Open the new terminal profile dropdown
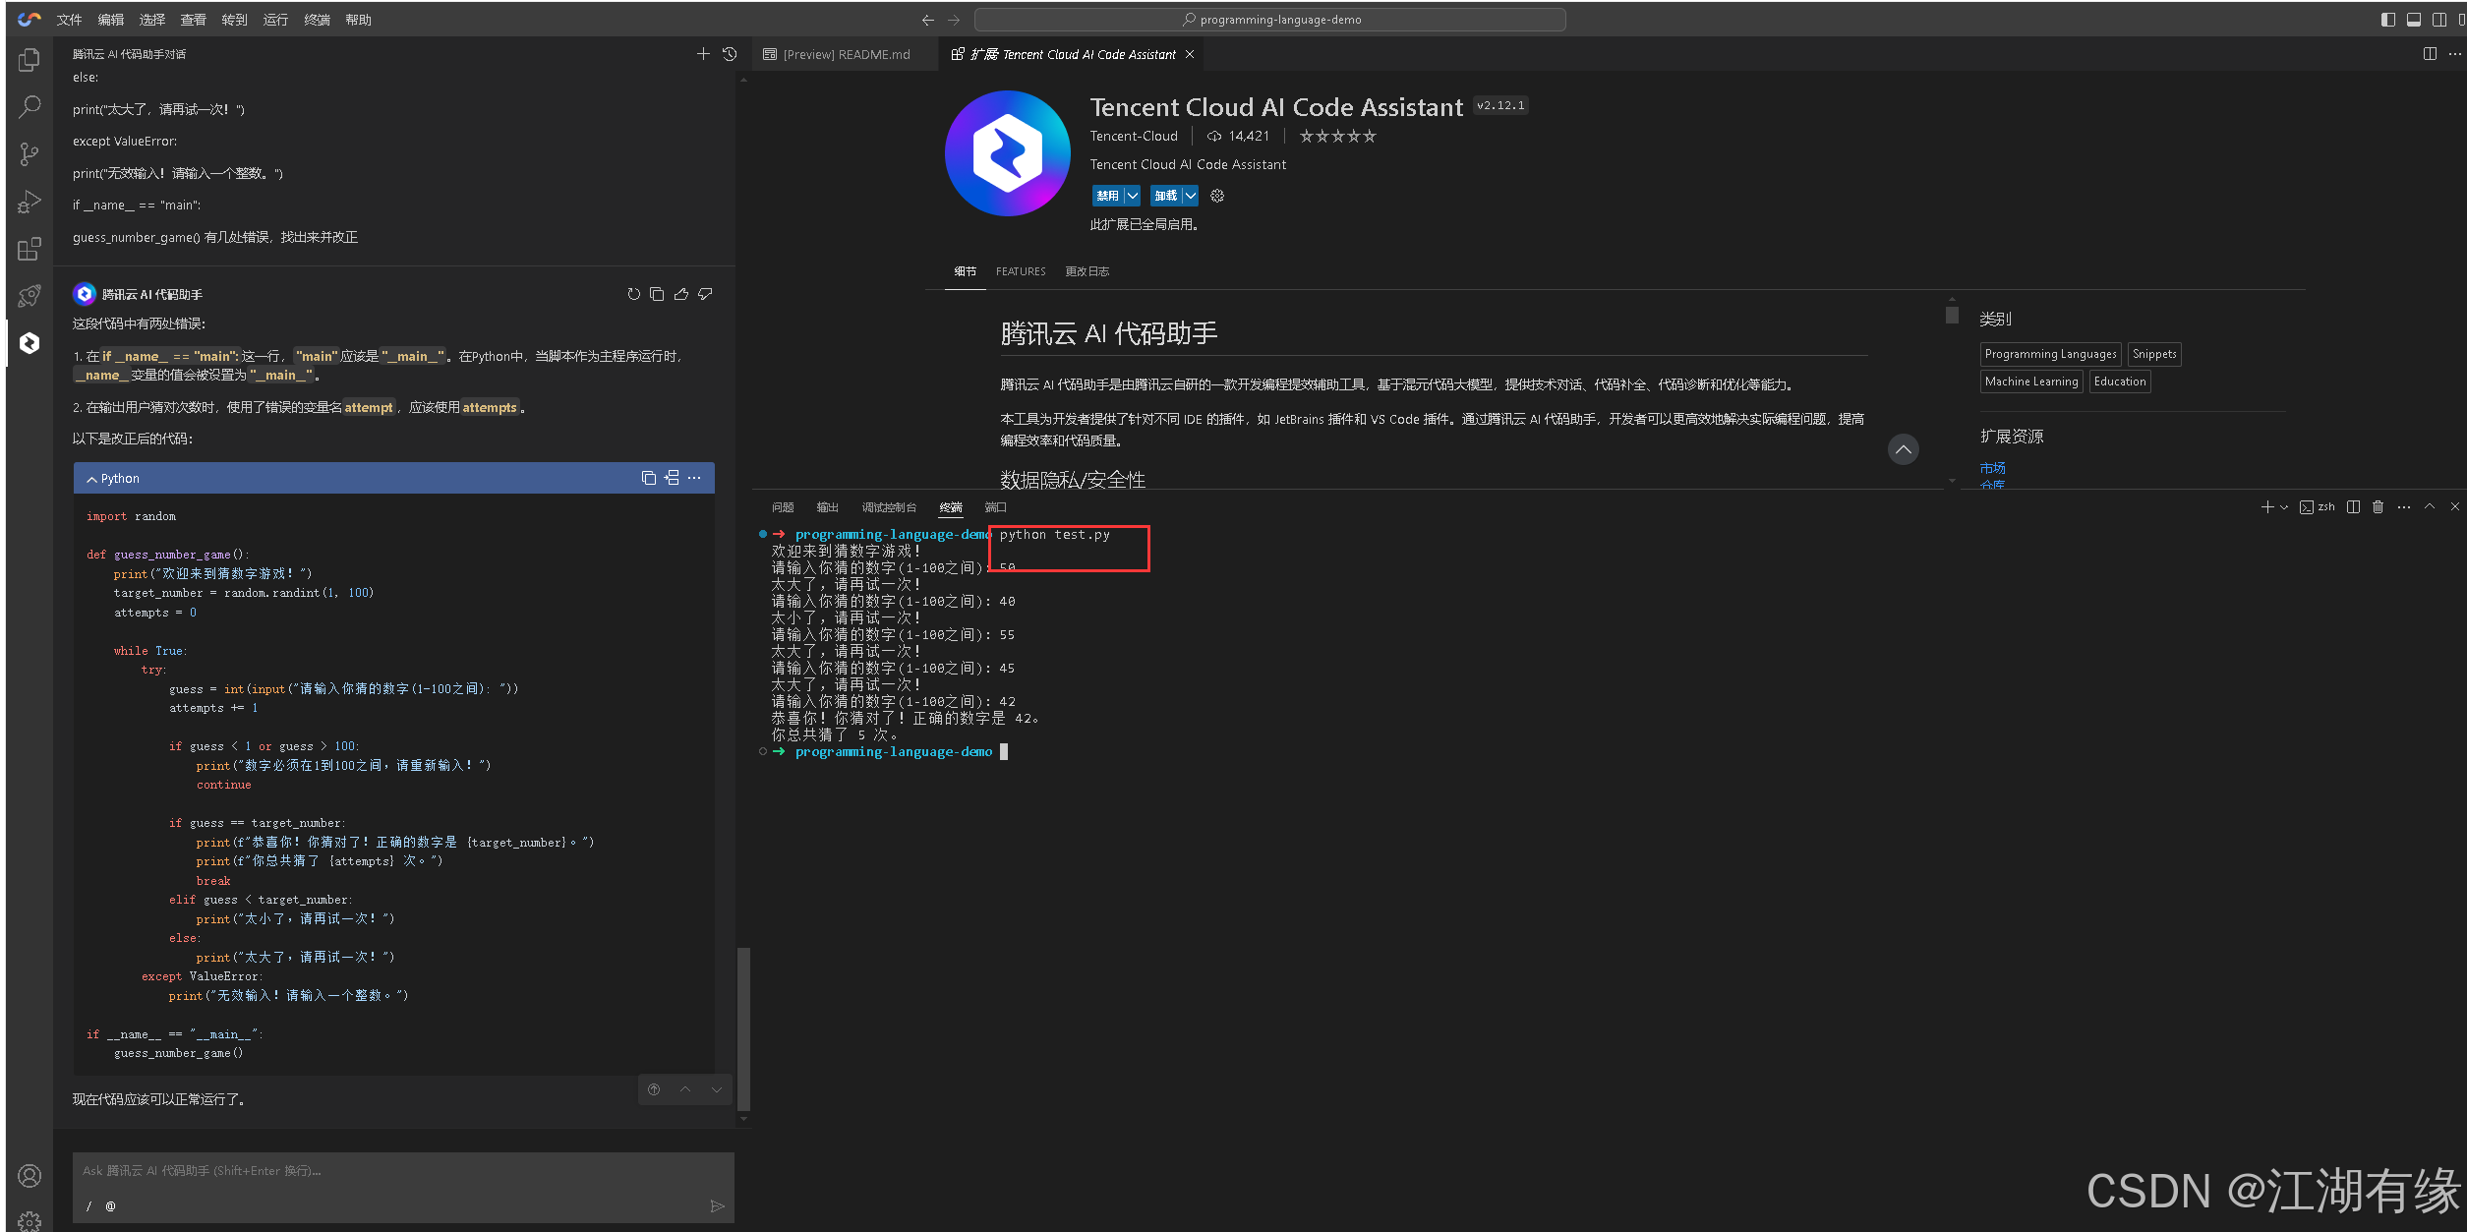 click(2284, 507)
